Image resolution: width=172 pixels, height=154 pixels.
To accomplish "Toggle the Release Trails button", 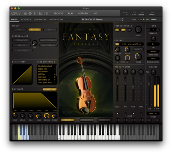I will (50, 89).
